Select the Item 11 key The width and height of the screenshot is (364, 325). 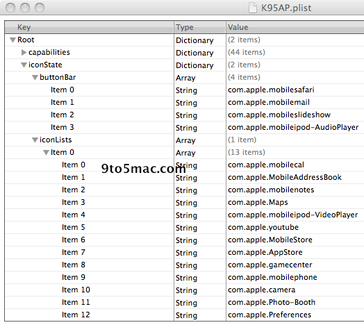[x=76, y=303]
